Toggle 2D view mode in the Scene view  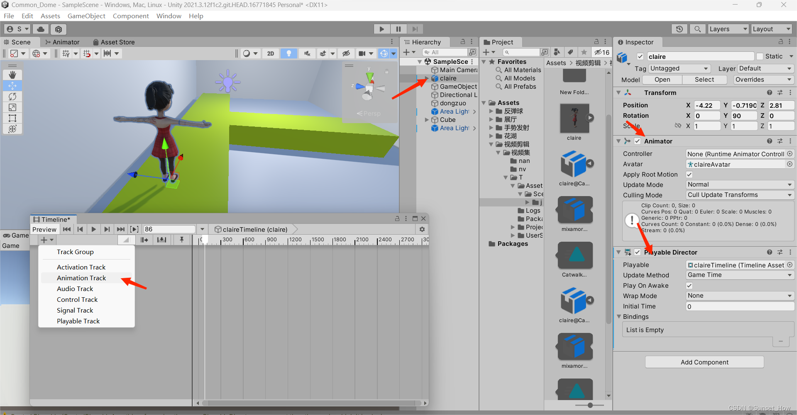click(x=270, y=53)
